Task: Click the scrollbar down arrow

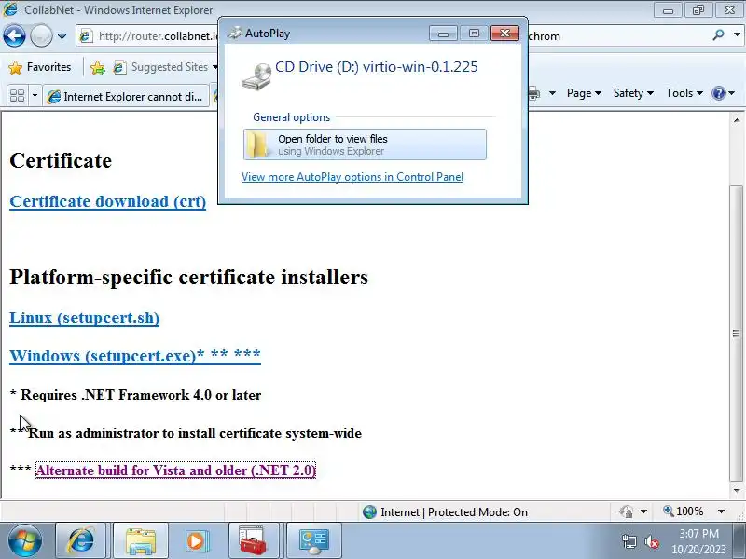Action: click(737, 491)
